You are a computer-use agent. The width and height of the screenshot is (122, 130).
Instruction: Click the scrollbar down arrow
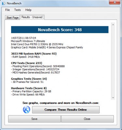click(113, 98)
